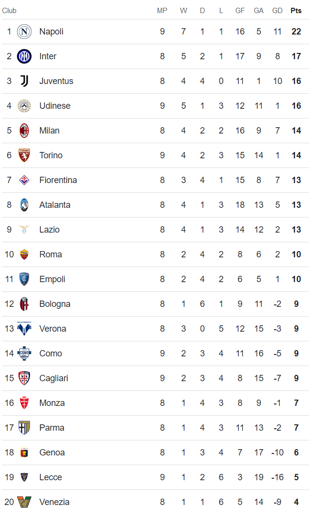The height and width of the screenshot is (521, 309).
Task: Open the Udinese team link
Action: pos(55,106)
